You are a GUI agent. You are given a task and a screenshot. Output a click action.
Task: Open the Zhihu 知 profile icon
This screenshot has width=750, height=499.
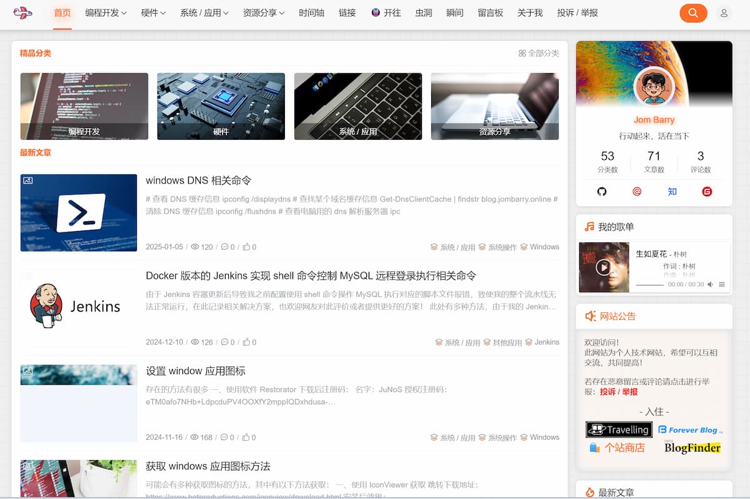[x=672, y=192]
